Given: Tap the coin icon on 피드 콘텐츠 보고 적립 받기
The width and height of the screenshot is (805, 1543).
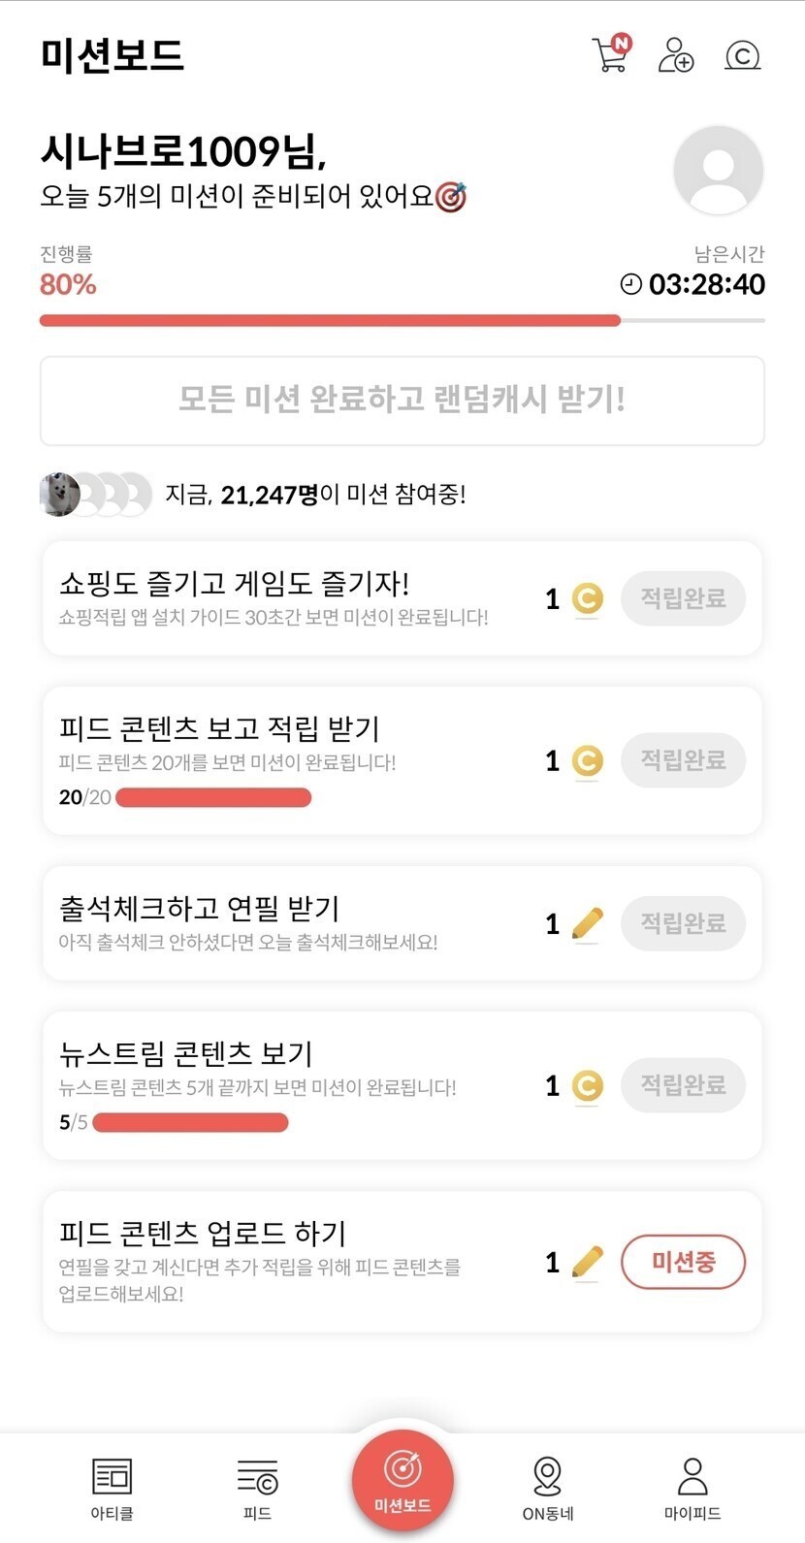Looking at the screenshot, I should coord(587,761).
